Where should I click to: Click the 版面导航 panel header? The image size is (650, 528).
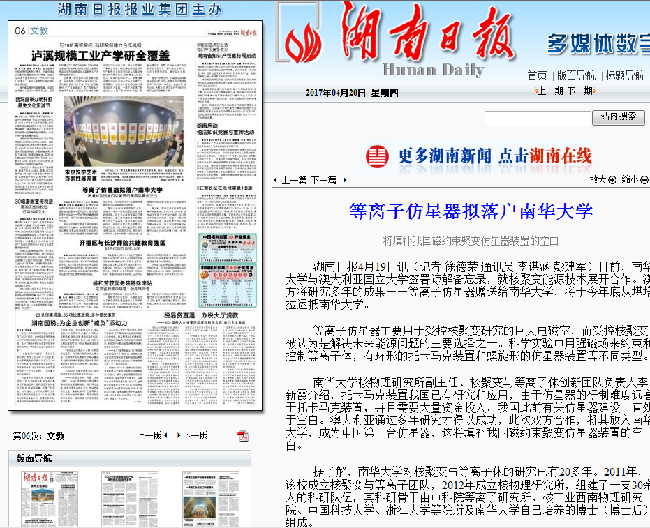click(130, 458)
